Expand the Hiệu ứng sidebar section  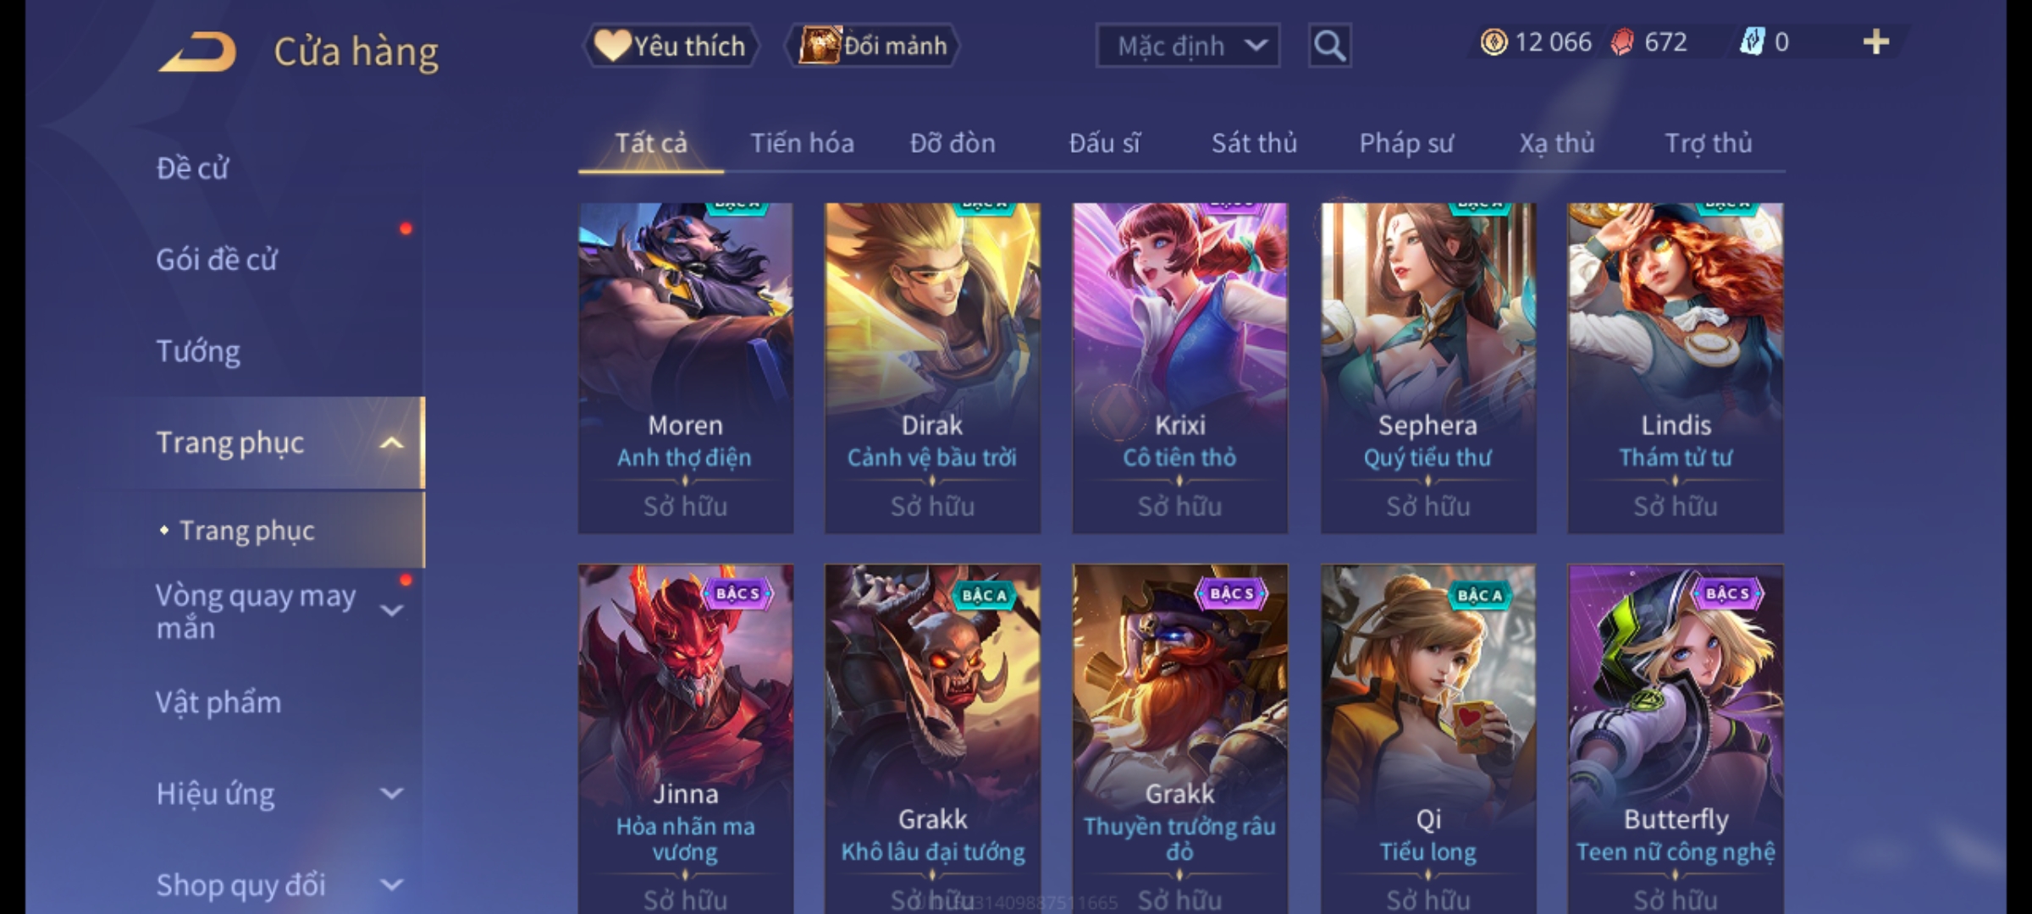point(392,794)
